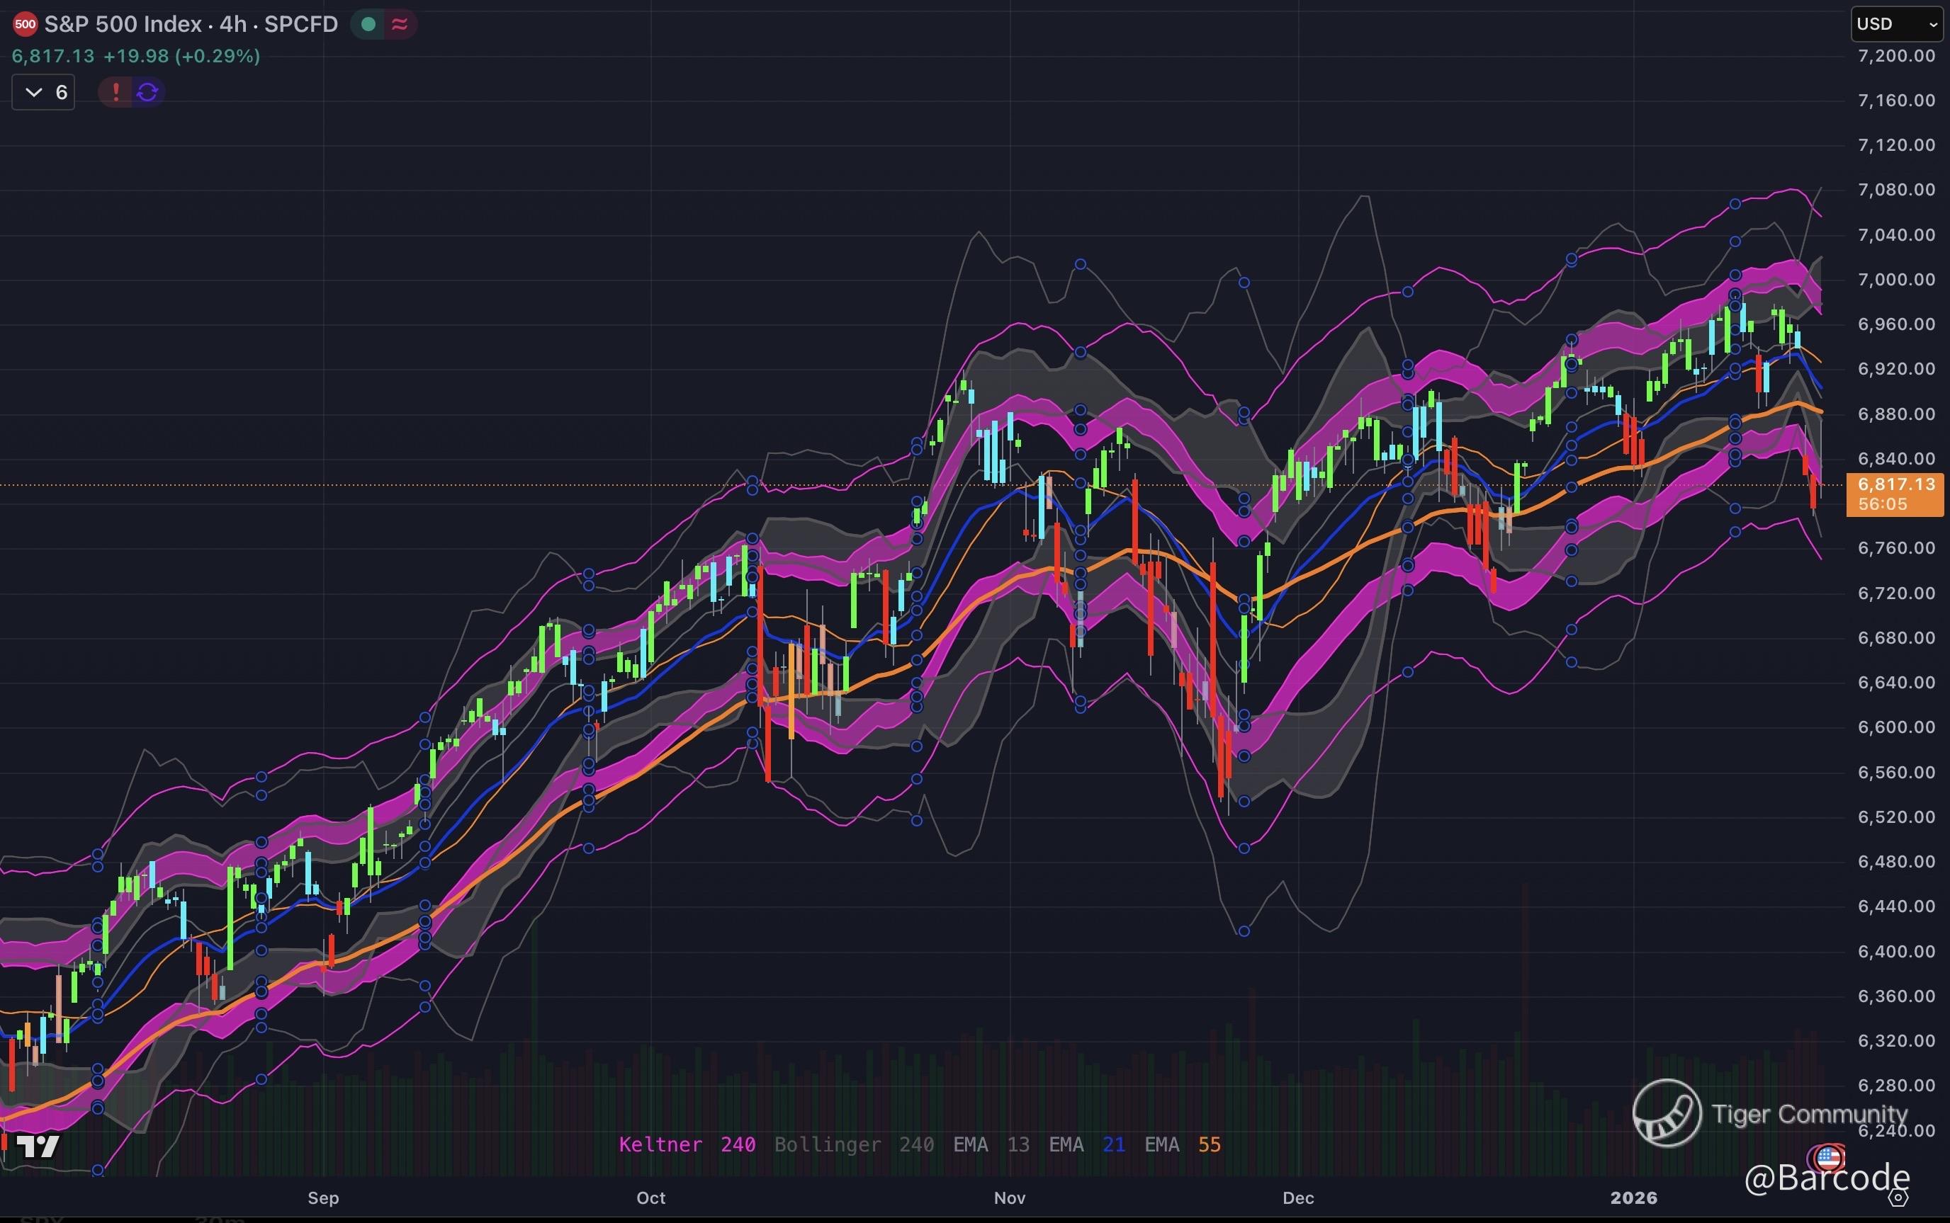Image resolution: width=1950 pixels, height=1223 pixels.
Task: Toggle the Keltner 240 indicator label
Action: (686, 1144)
